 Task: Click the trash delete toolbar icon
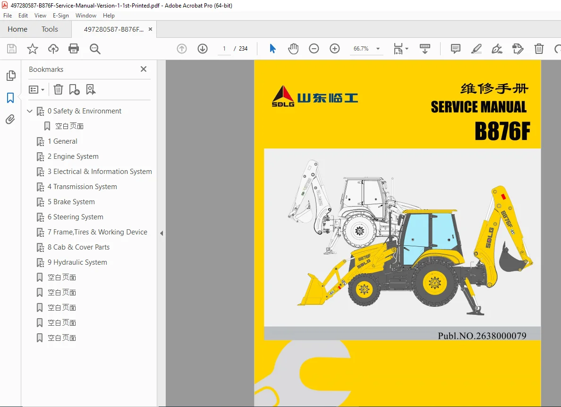[x=539, y=49]
